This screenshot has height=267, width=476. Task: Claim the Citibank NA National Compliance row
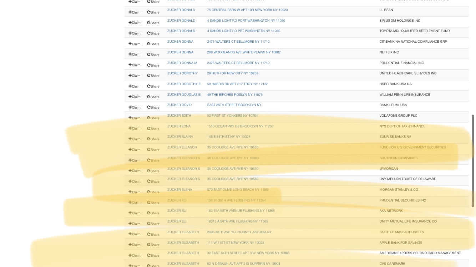tap(135, 44)
